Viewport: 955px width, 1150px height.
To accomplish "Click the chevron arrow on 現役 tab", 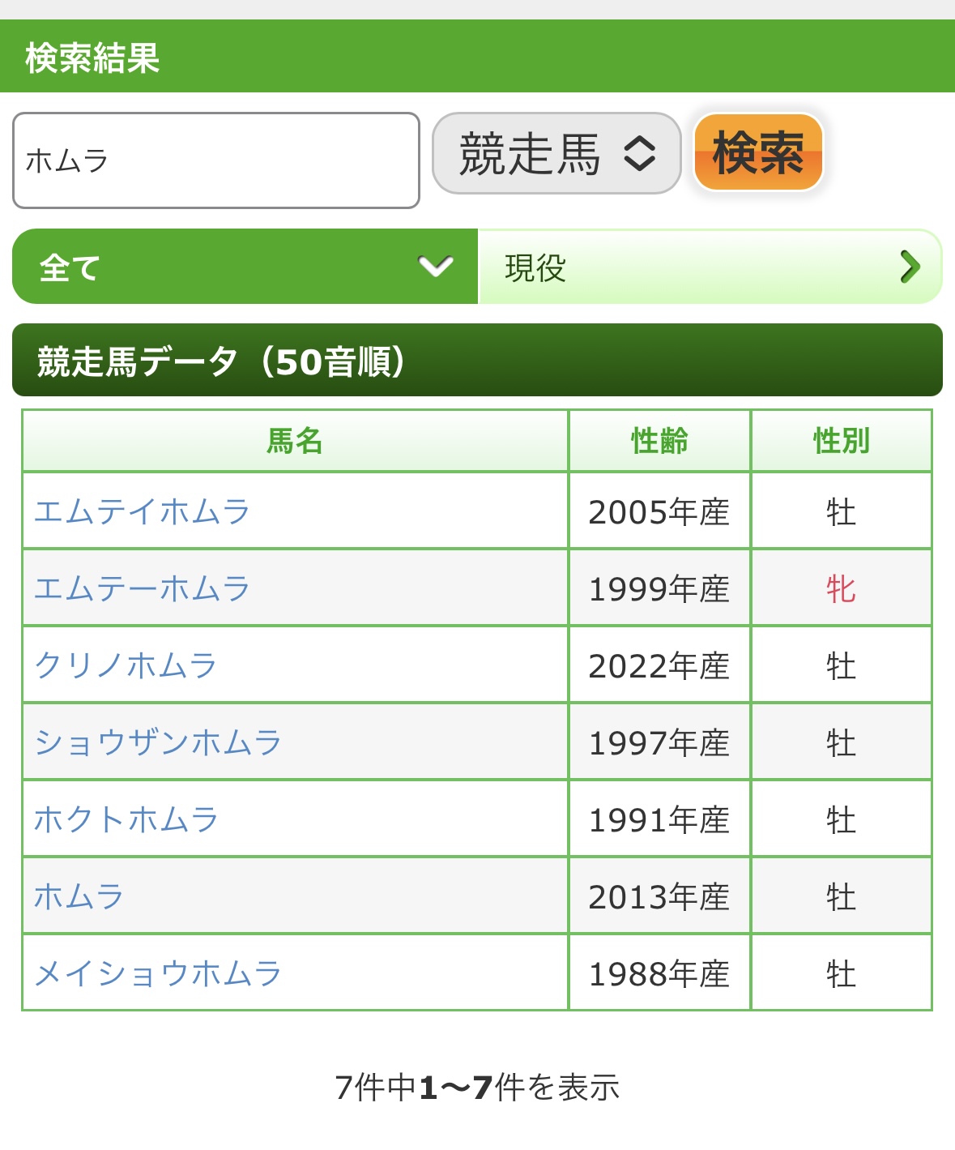I will 910,267.
